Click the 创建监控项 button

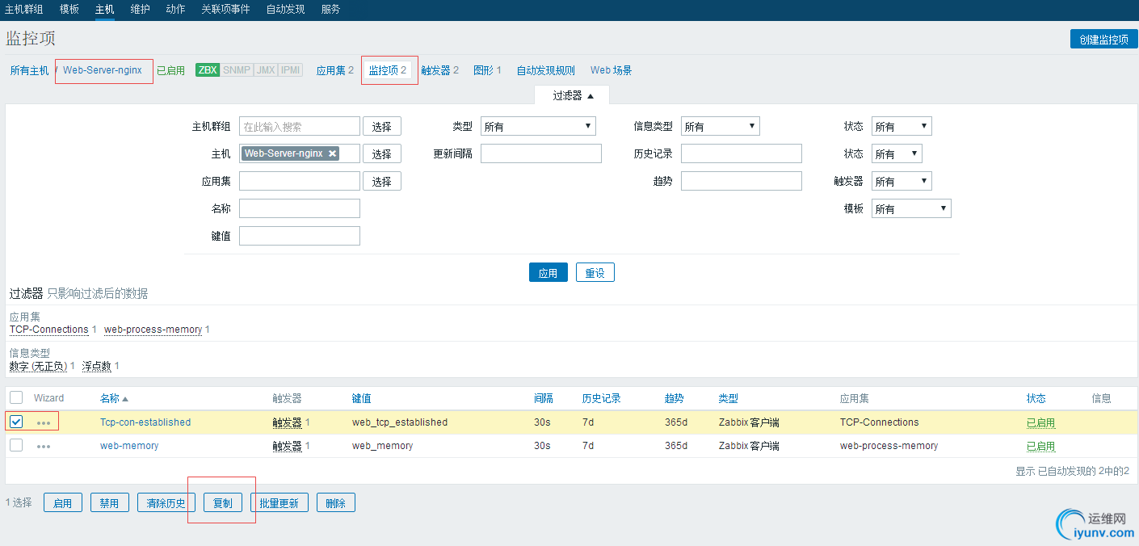point(1103,39)
